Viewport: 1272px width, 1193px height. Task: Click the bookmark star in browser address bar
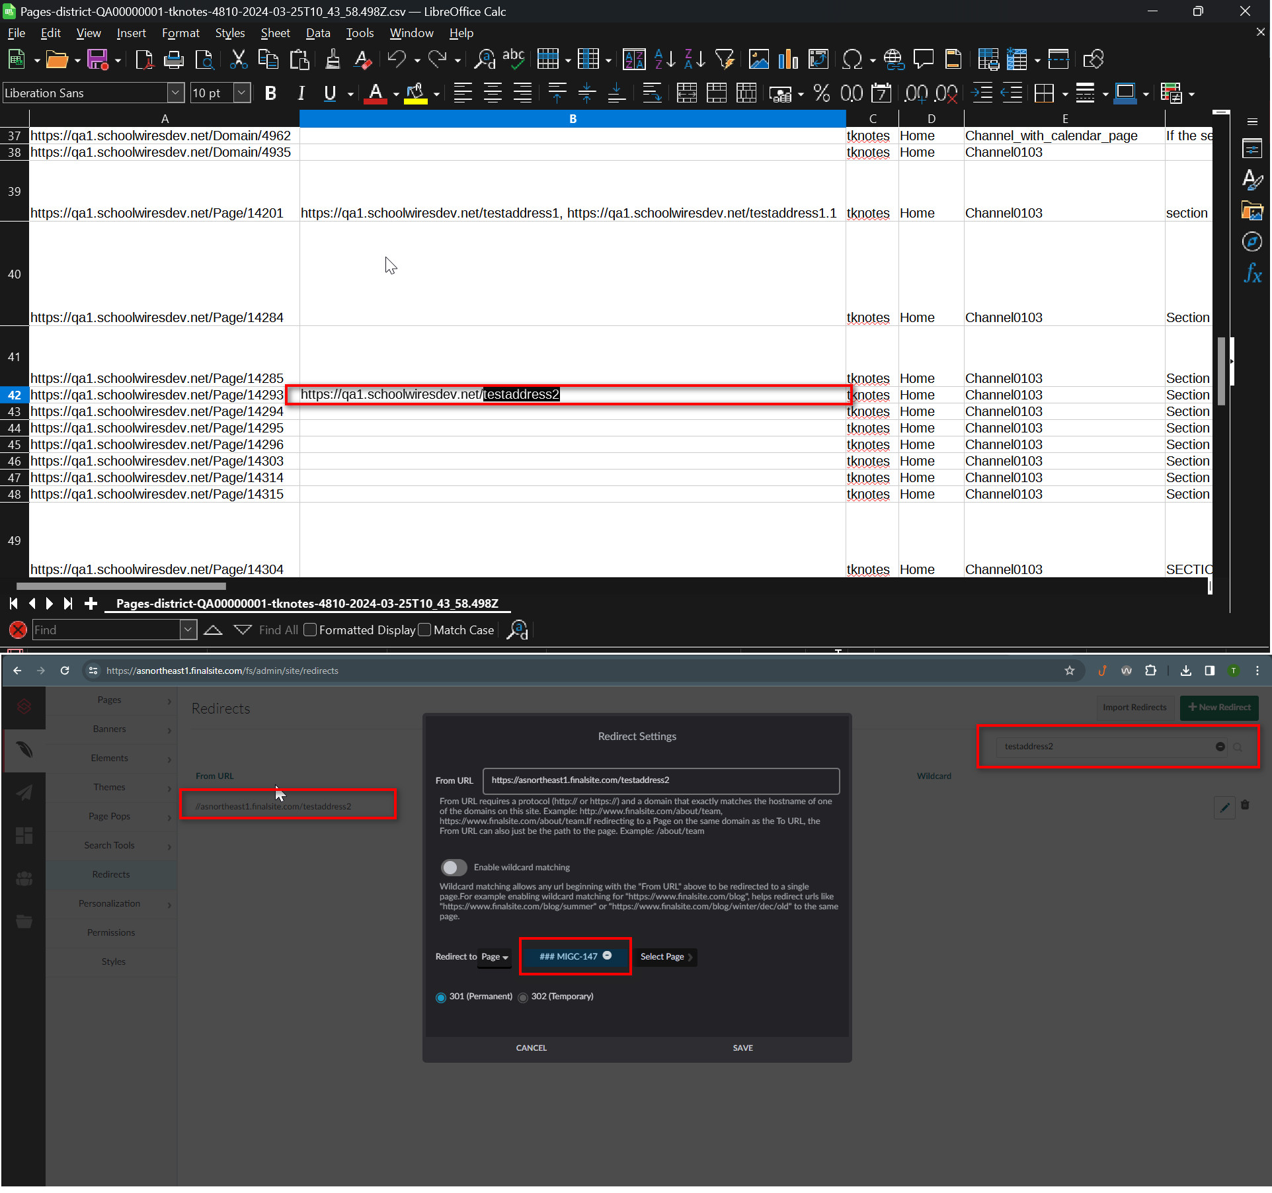click(1070, 671)
